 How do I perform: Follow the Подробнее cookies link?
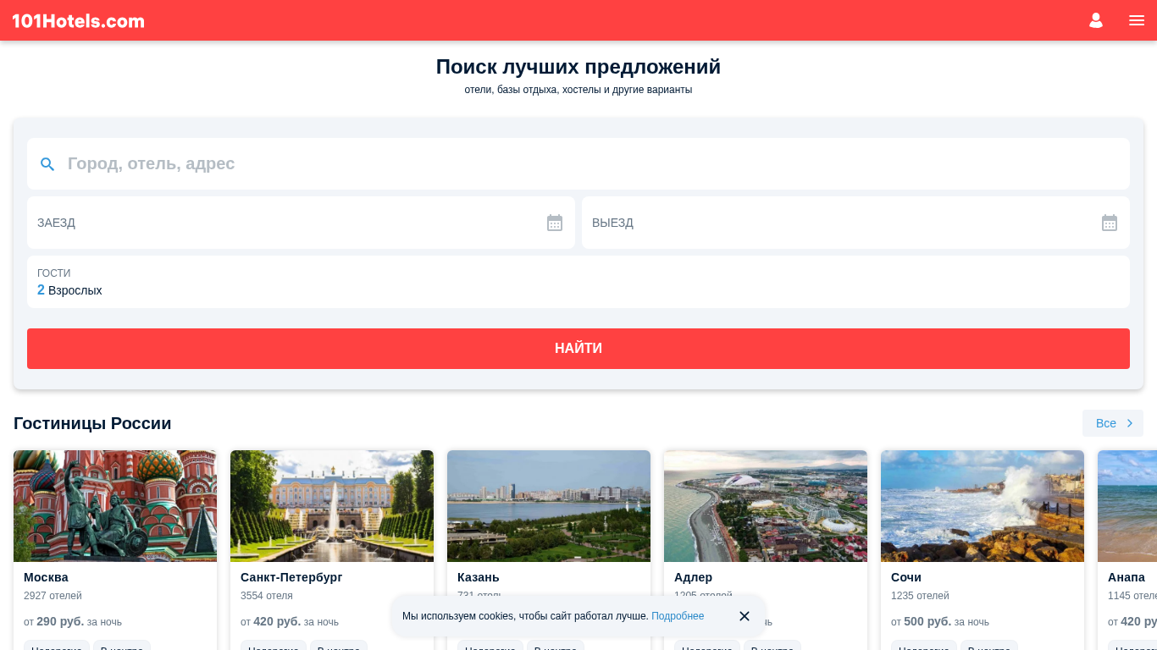tap(678, 616)
